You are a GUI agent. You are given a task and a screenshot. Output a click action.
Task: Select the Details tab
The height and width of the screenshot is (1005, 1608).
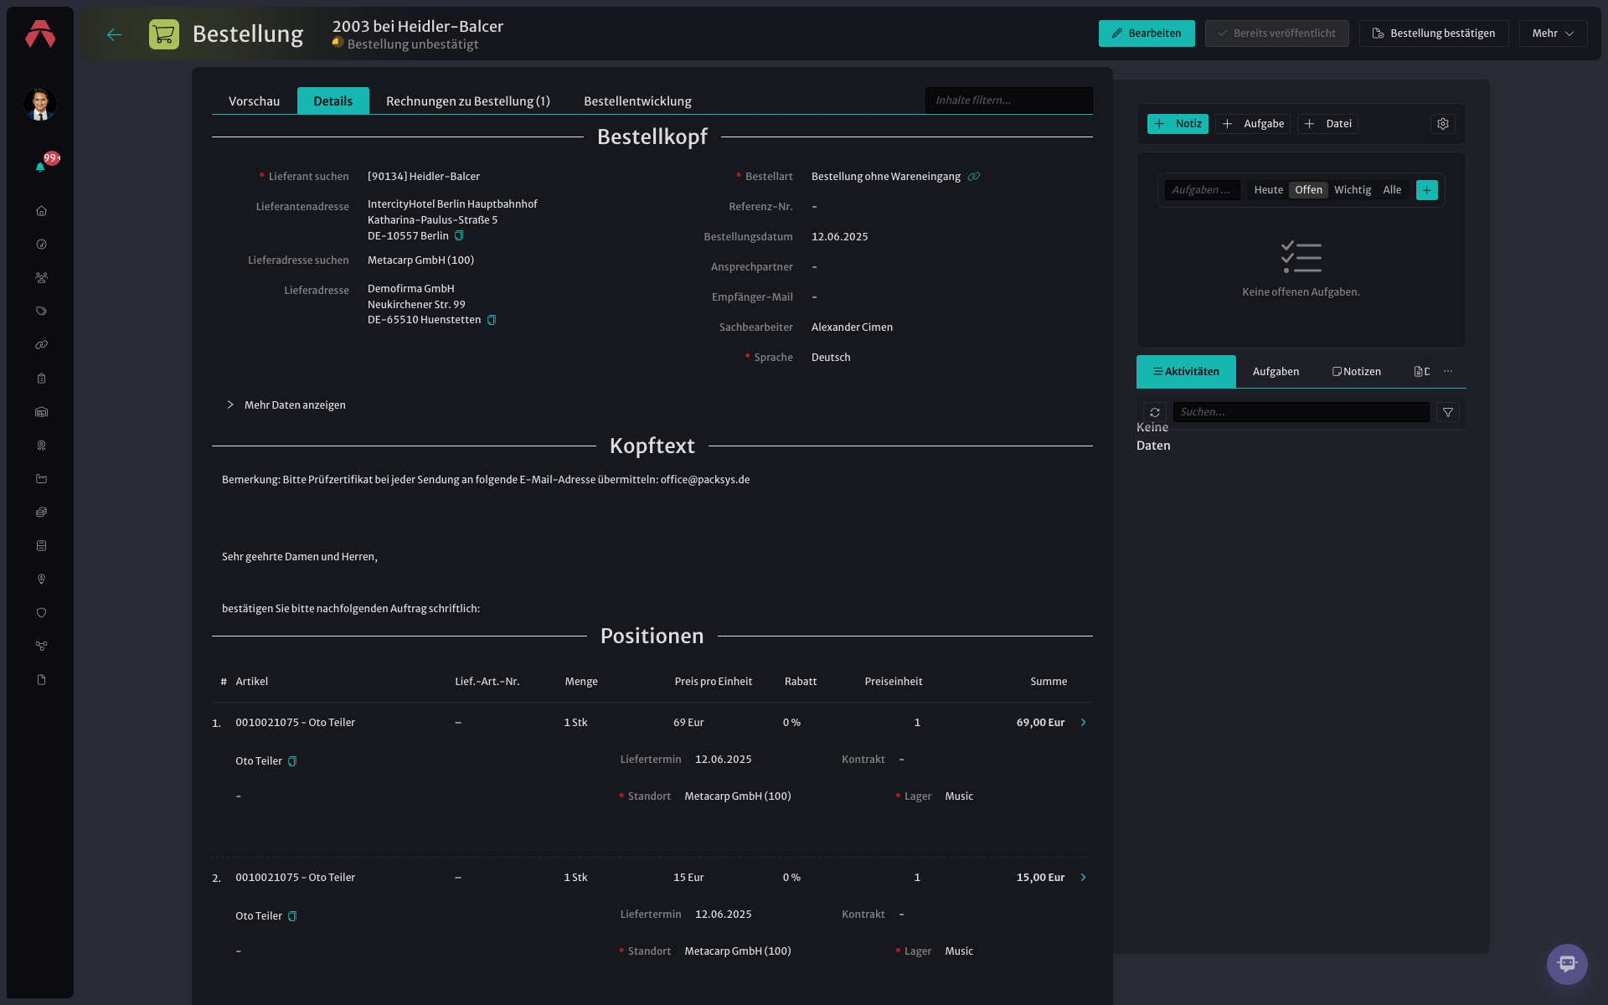pyautogui.click(x=333, y=101)
